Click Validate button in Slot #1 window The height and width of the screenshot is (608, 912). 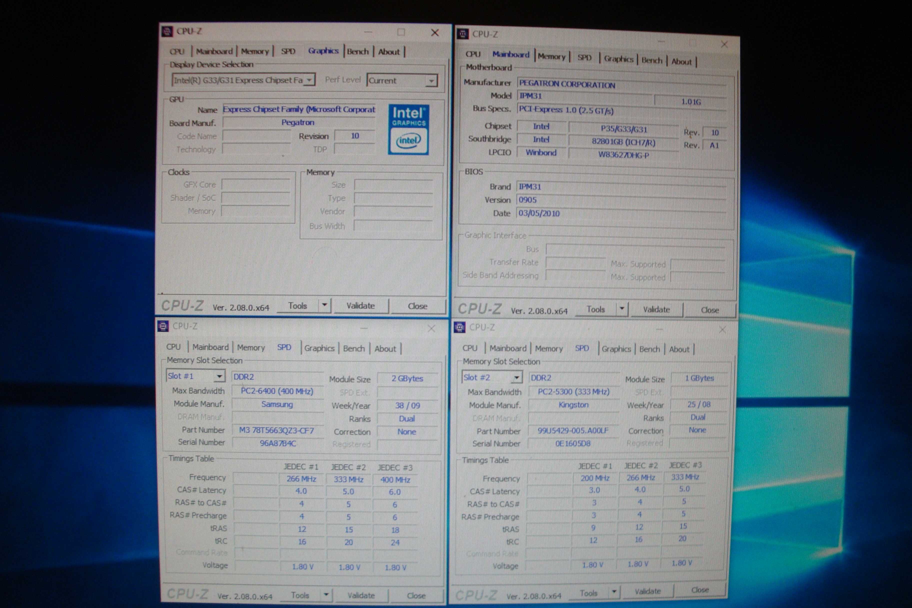pos(361,595)
